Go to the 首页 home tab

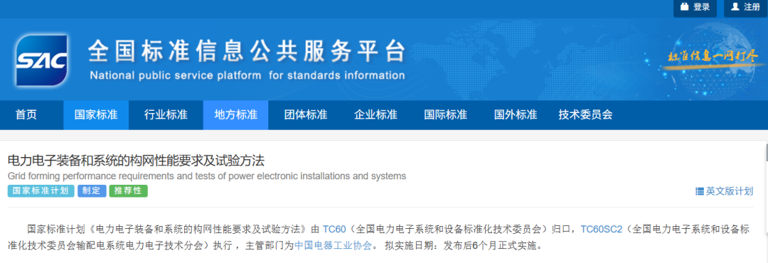(x=26, y=115)
